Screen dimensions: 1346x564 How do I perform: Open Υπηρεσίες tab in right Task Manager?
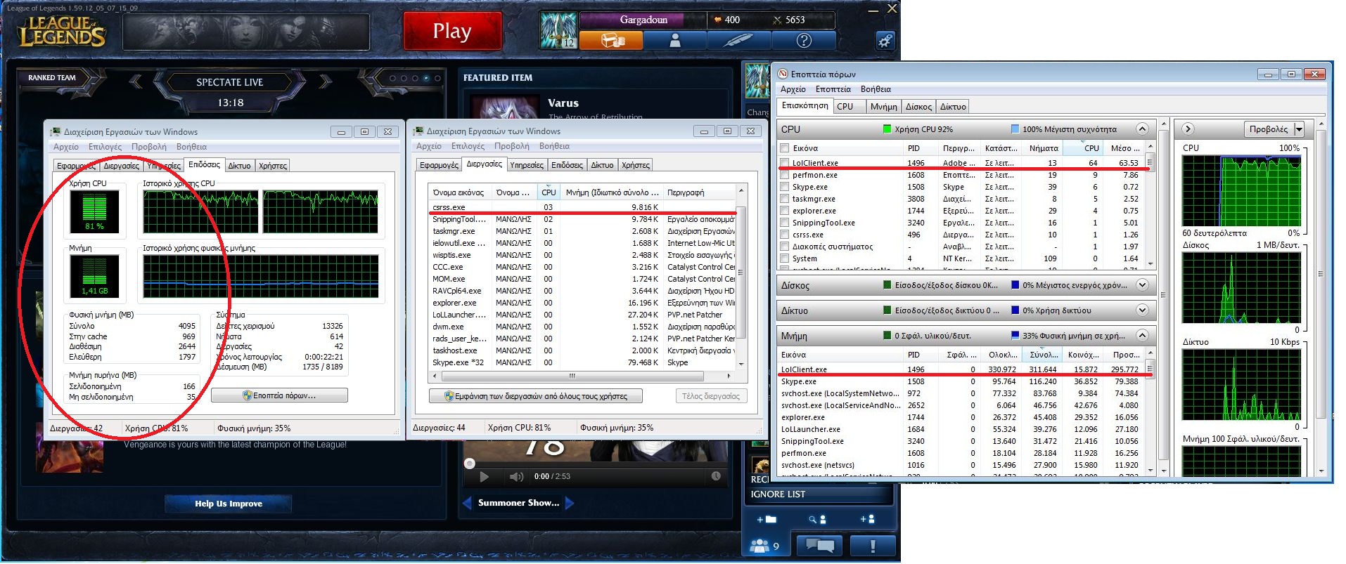[x=527, y=165]
